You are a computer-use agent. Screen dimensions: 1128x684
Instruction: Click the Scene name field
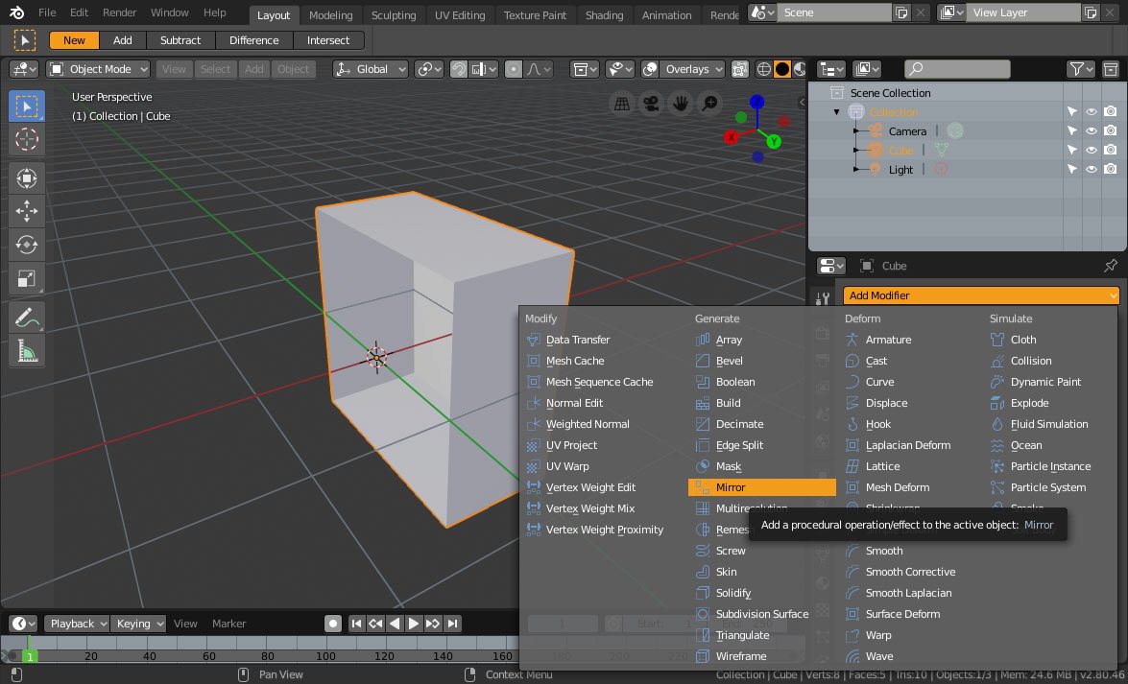pyautogui.click(x=833, y=12)
